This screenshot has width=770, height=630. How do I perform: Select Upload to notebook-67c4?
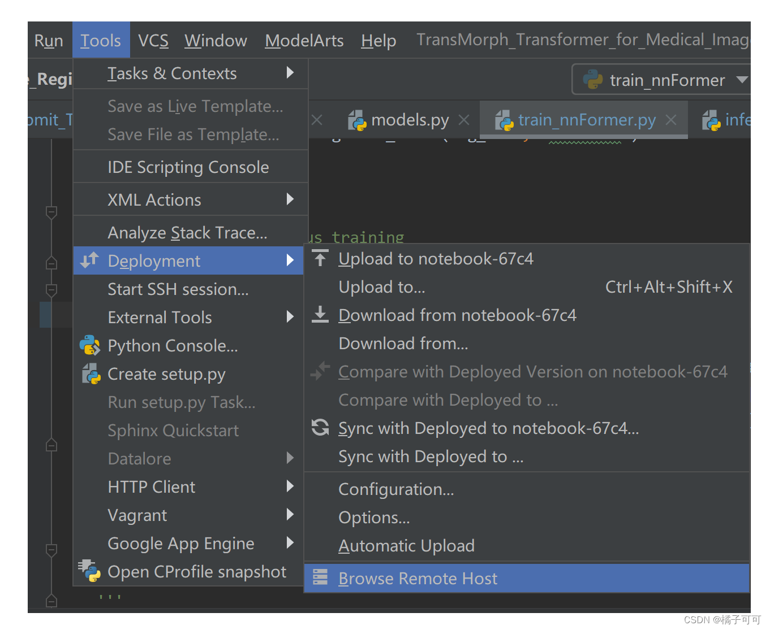click(527, 259)
